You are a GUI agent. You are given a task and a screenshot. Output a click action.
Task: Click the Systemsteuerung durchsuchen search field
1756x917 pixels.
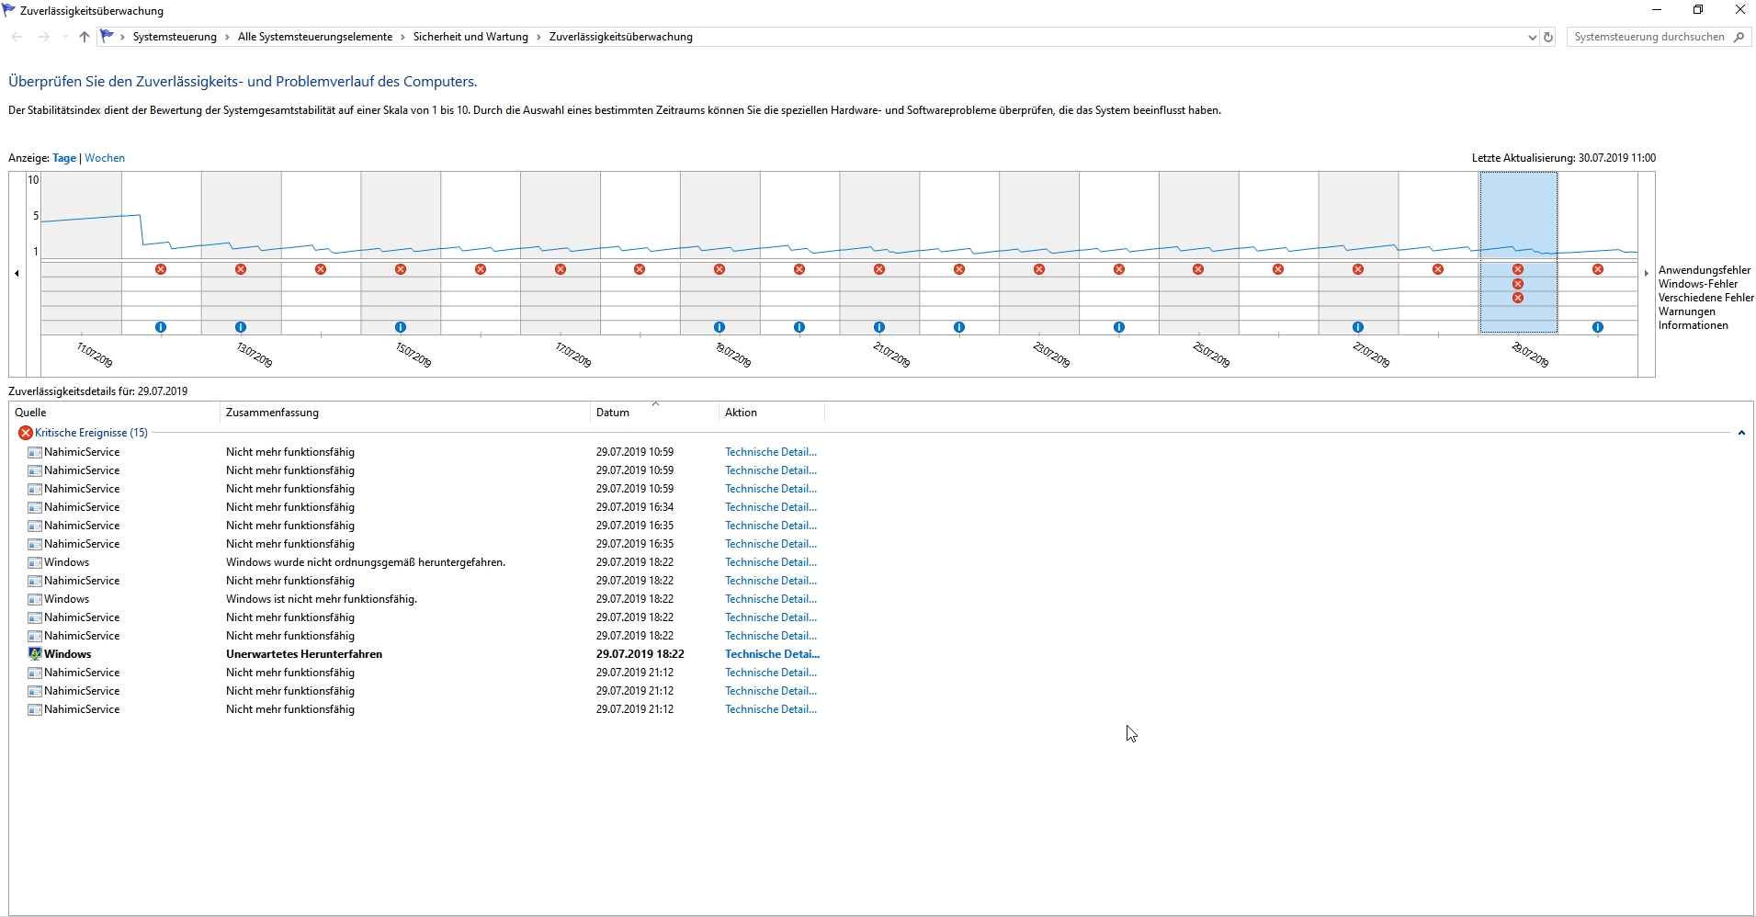point(1648,37)
